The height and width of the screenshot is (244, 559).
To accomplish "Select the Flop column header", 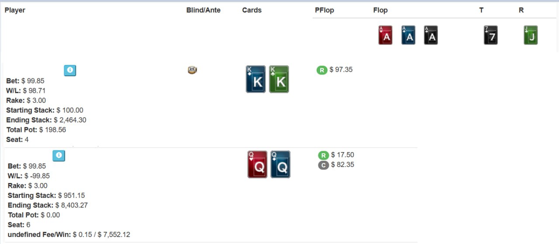I will pyautogui.click(x=380, y=10).
